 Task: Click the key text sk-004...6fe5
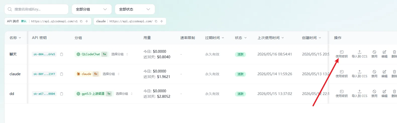(44, 54)
